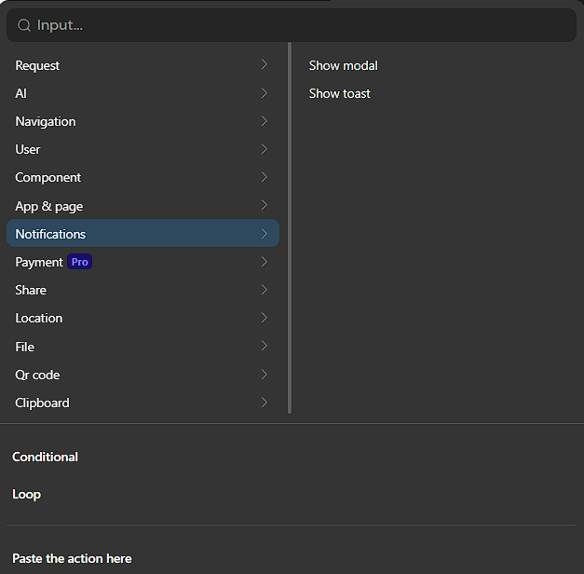Expand the AI submenu chevron
The height and width of the screenshot is (574, 584).
[265, 93]
